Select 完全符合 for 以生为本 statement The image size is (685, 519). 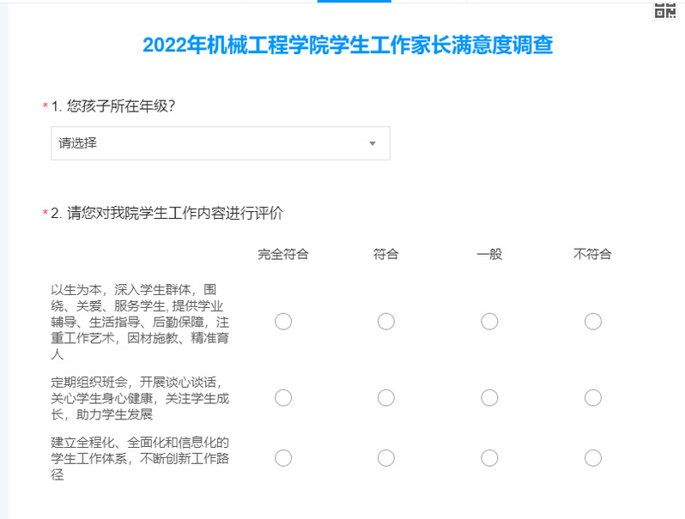click(x=283, y=322)
